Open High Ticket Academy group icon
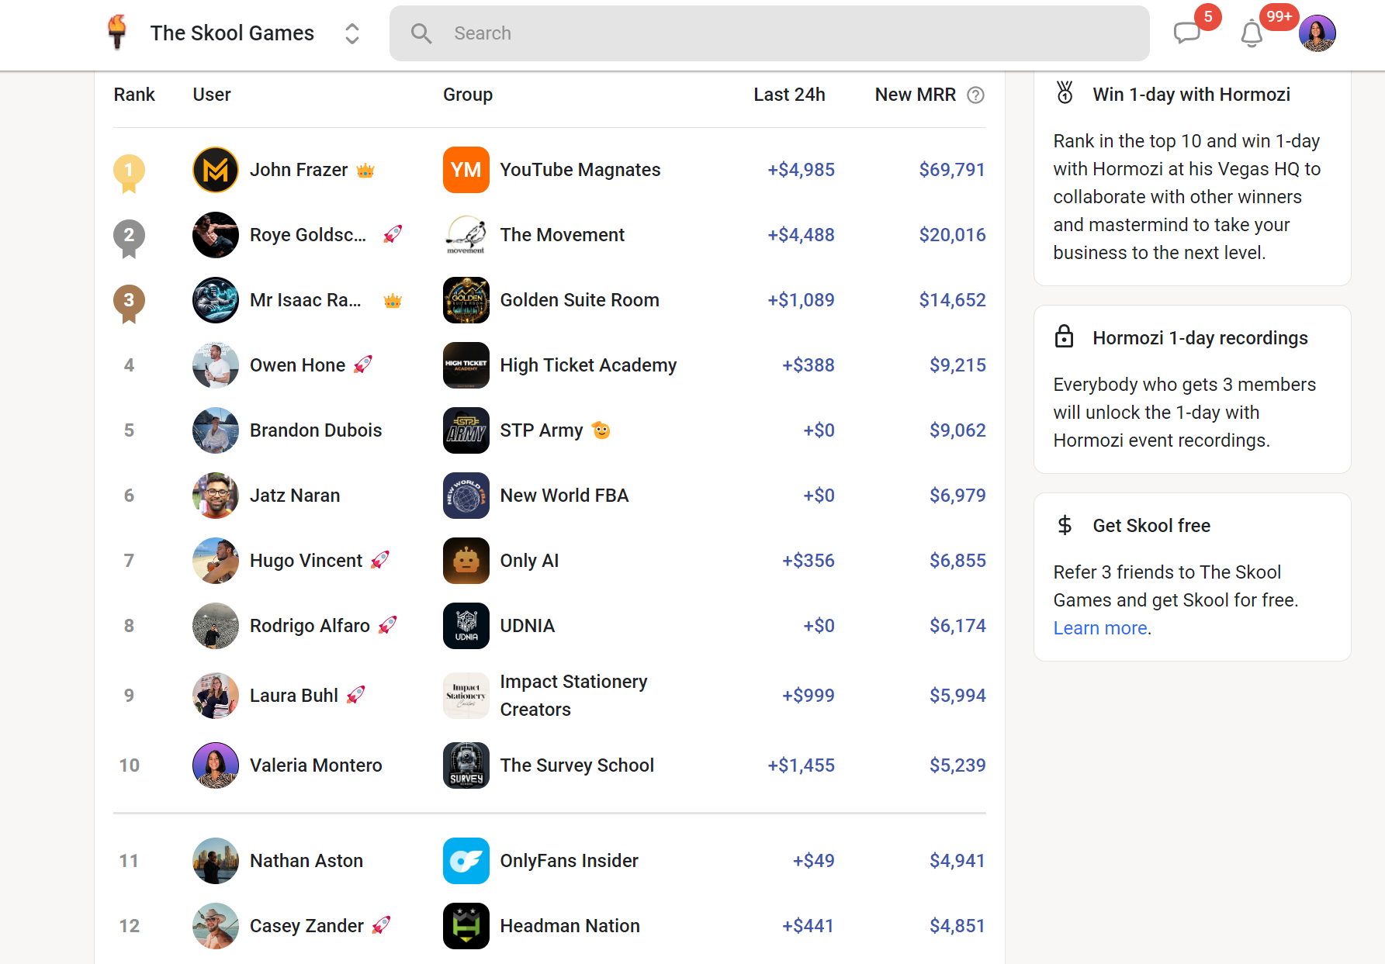The height and width of the screenshot is (964, 1385). click(466, 365)
